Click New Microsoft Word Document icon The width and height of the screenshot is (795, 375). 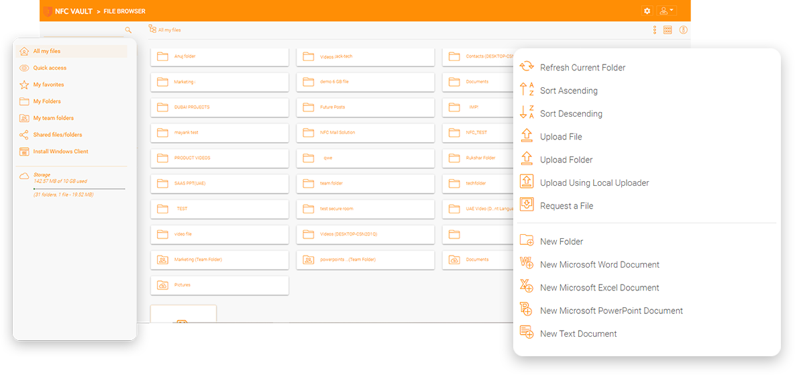[x=527, y=264]
